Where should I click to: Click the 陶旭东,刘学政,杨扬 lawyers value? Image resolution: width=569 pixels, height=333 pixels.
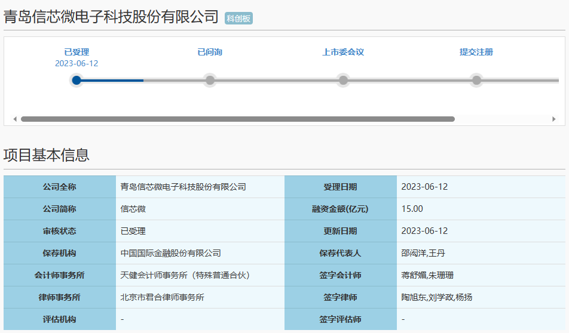[436, 297]
